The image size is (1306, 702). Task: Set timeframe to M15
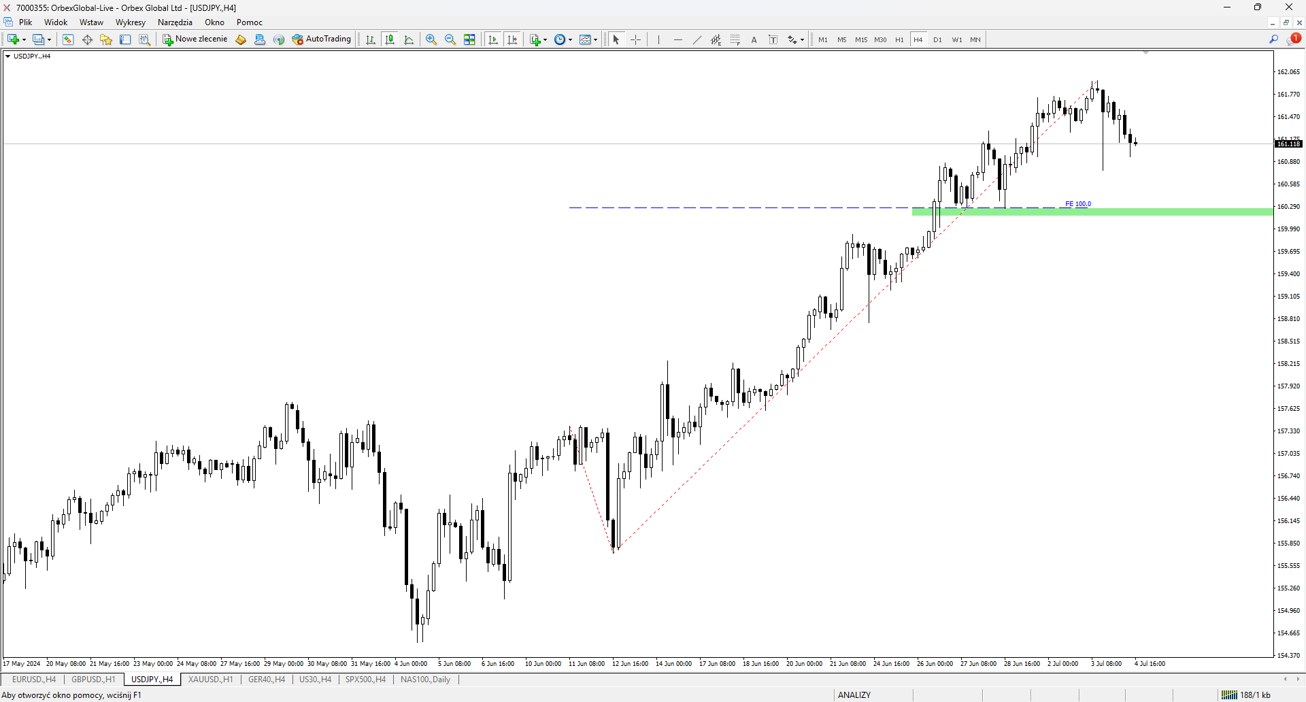(861, 39)
